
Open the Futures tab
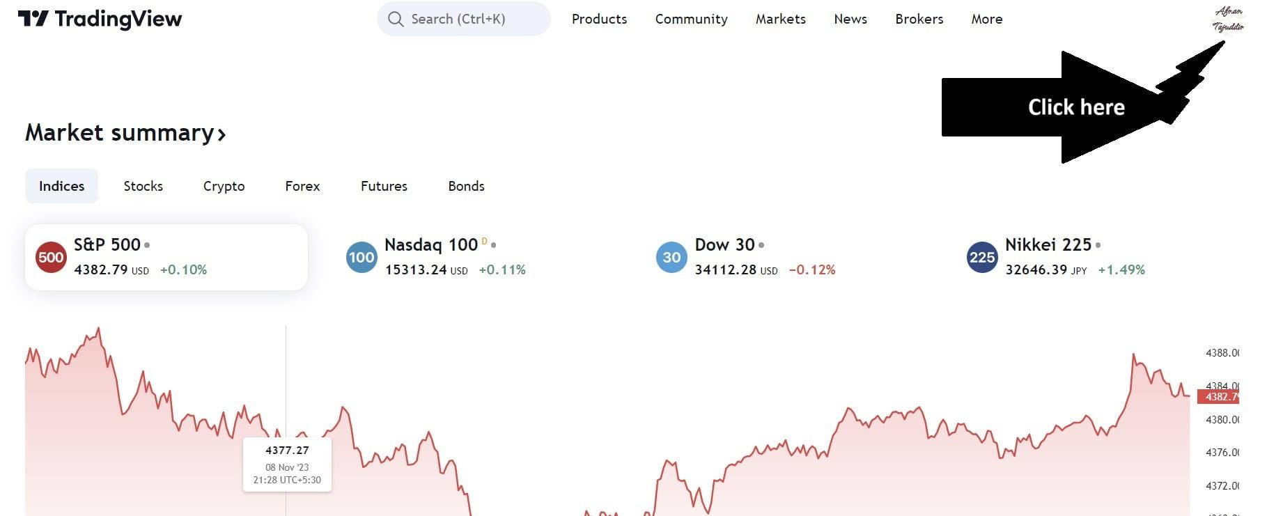pos(383,186)
